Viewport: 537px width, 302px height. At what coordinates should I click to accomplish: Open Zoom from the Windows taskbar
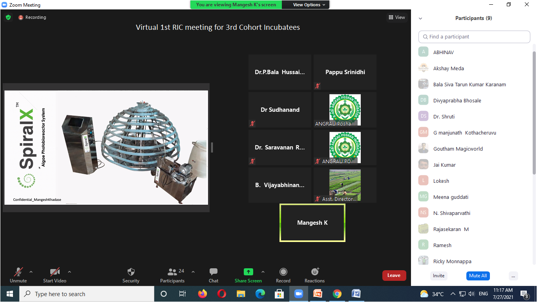point(299,294)
